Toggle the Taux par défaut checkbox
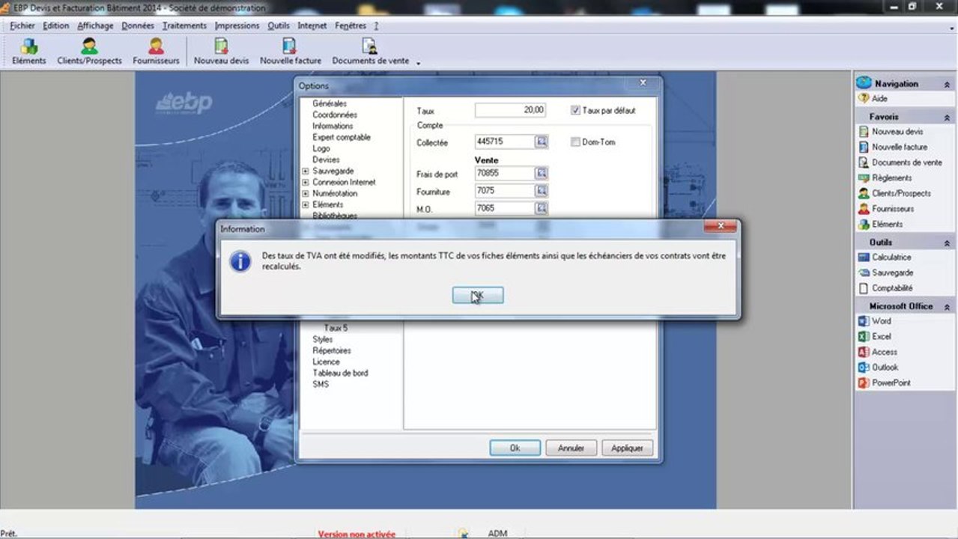Screen dimensions: 958x539 pos(575,110)
